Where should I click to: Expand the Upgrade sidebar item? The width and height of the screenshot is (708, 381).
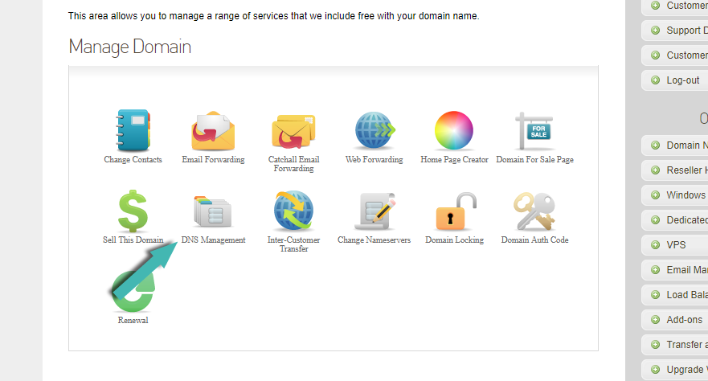(674, 369)
